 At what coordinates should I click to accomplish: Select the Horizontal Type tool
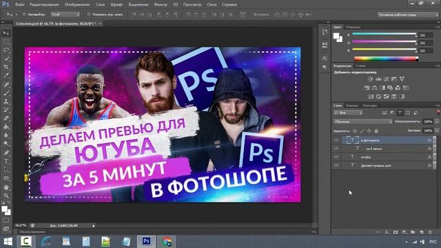click(x=6, y=161)
